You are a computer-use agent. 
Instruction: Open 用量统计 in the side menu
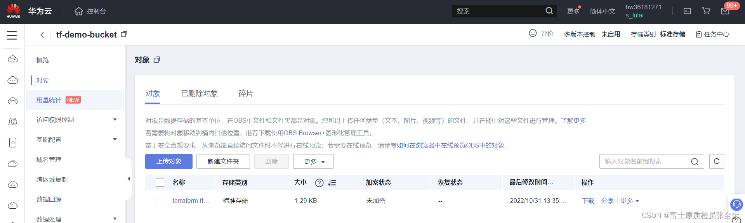pyautogui.click(x=49, y=100)
